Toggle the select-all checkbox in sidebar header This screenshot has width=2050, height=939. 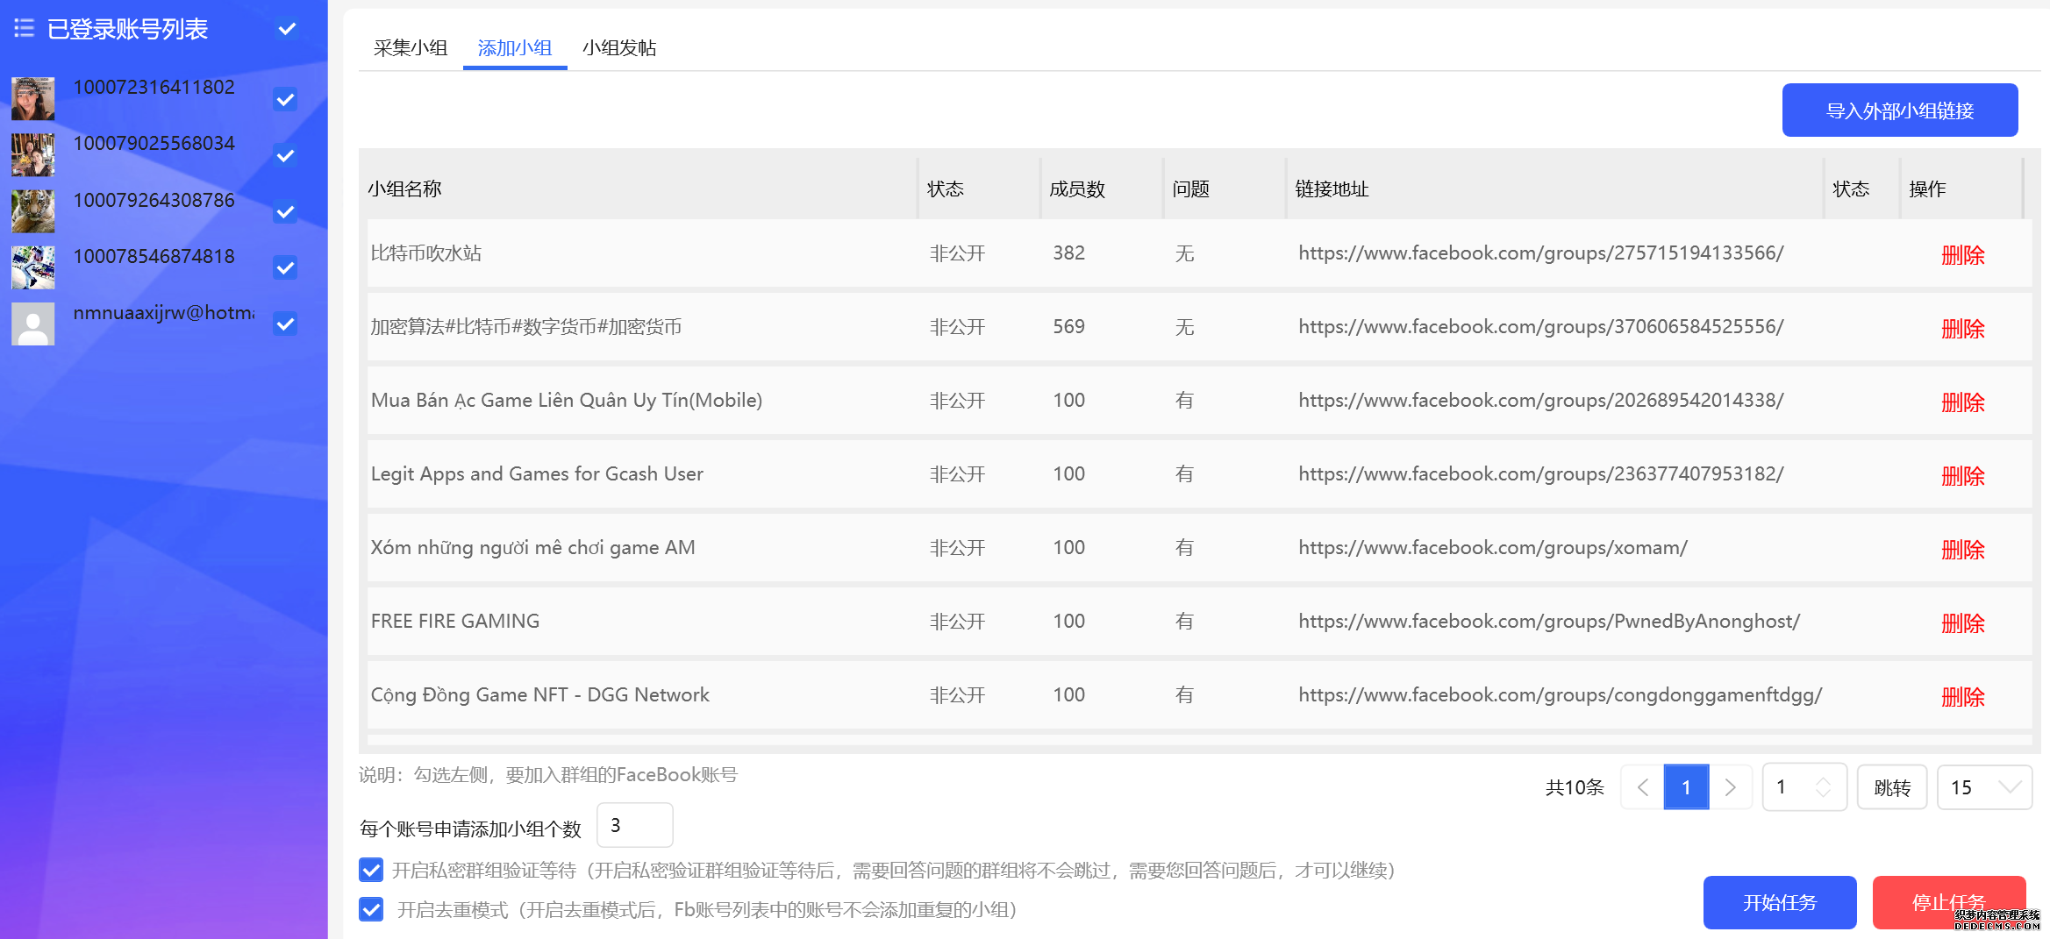pyautogui.click(x=286, y=29)
